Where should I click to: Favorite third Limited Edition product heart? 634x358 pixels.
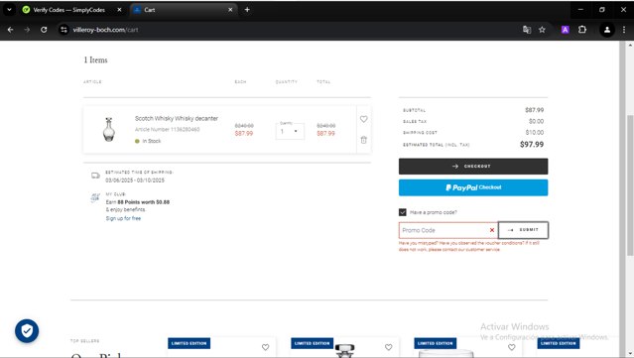(x=512, y=347)
